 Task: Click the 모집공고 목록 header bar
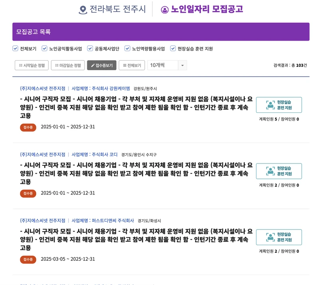159,32
